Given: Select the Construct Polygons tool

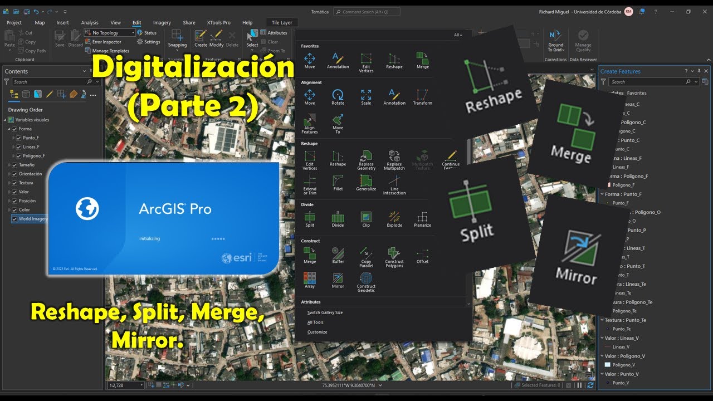Looking at the screenshot, I should (x=394, y=257).
